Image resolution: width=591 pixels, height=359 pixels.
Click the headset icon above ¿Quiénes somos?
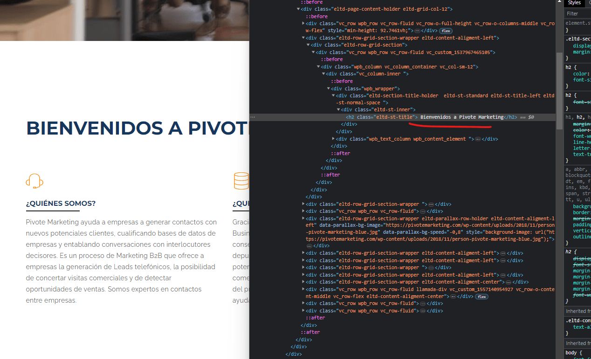pyautogui.click(x=34, y=181)
